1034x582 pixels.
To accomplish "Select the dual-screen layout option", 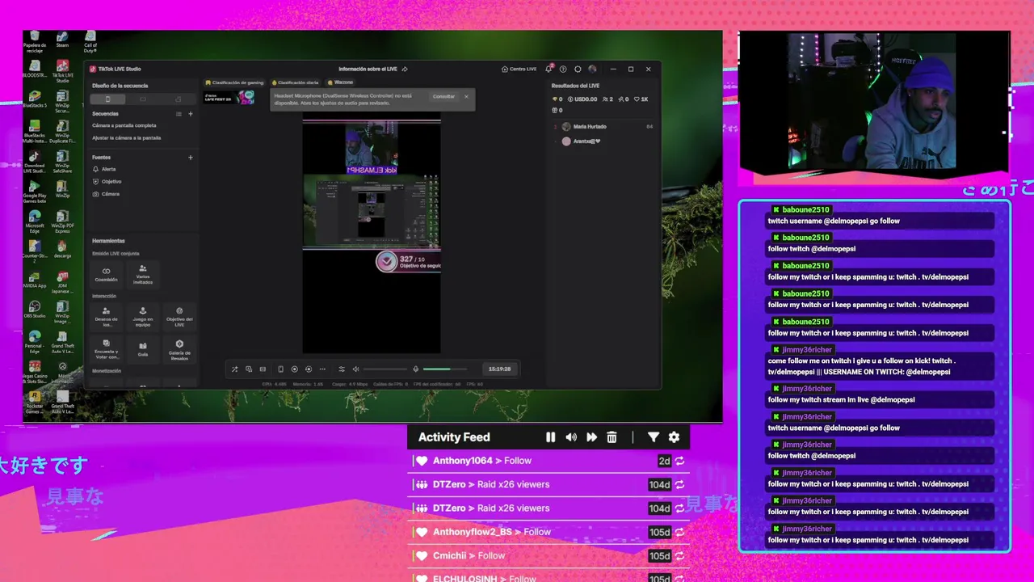I will [x=179, y=99].
